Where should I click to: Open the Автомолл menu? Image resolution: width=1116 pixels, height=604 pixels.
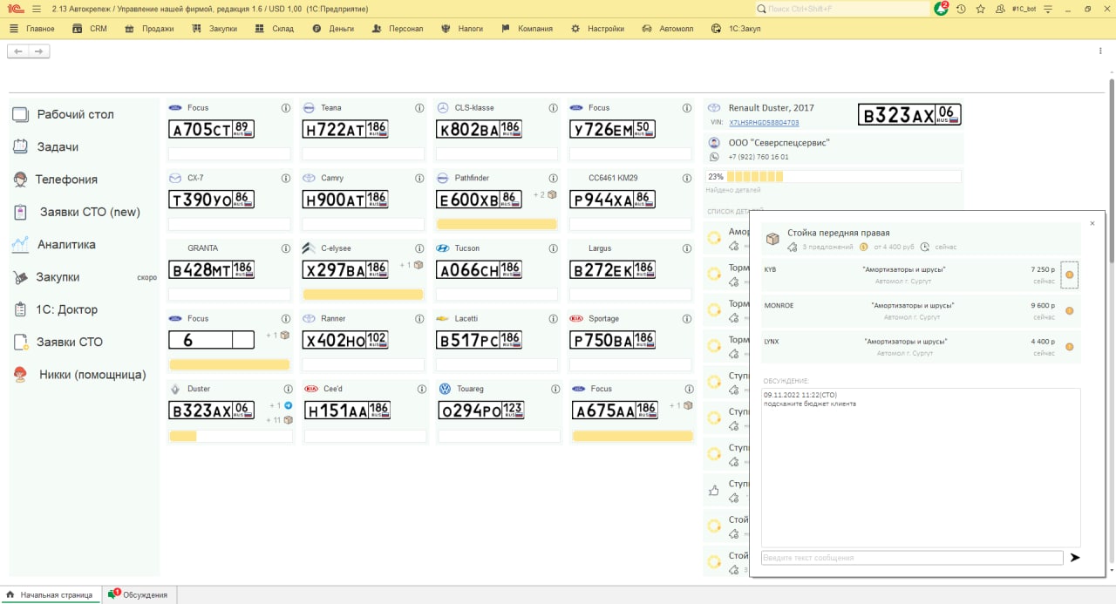tap(669, 29)
